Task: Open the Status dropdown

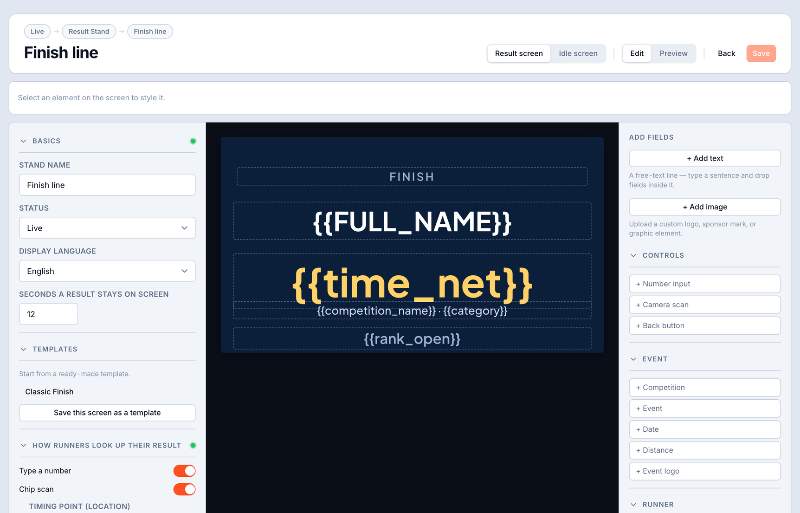Action: point(107,228)
